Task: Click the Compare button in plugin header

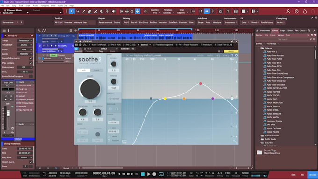Action: (89, 51)
